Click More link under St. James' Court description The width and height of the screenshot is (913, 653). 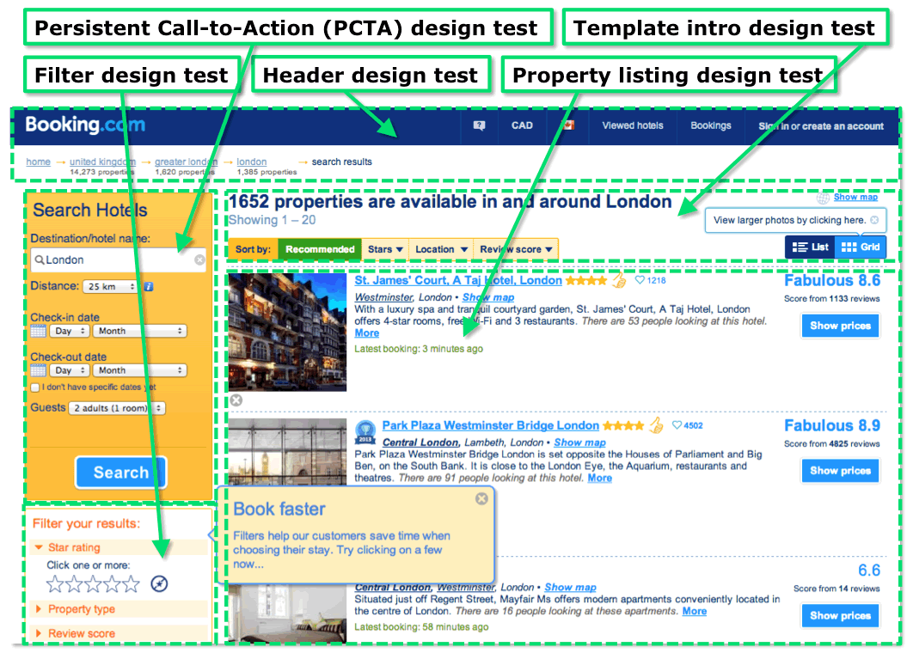pos(367,333)
